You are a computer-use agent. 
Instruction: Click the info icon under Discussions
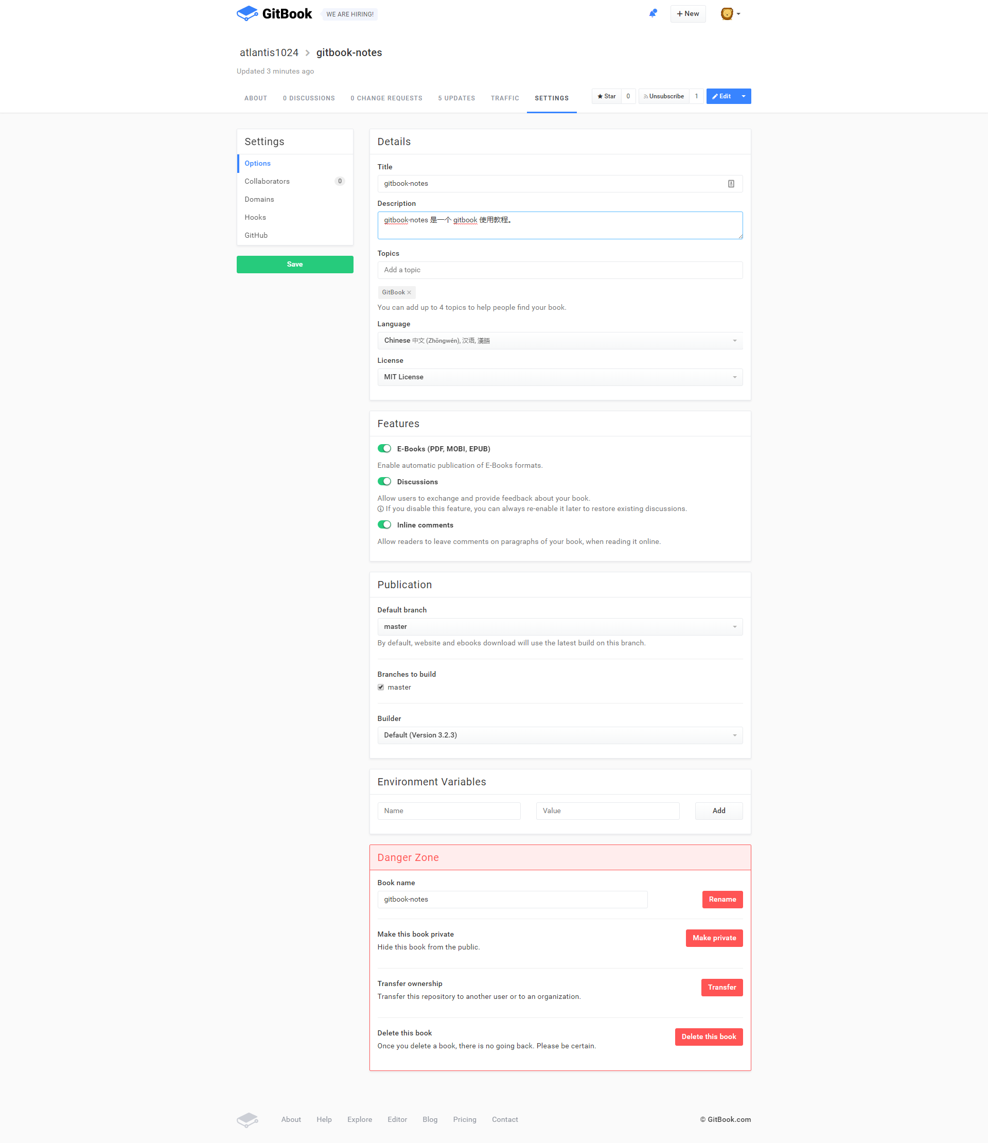click(x=381, y=509)
